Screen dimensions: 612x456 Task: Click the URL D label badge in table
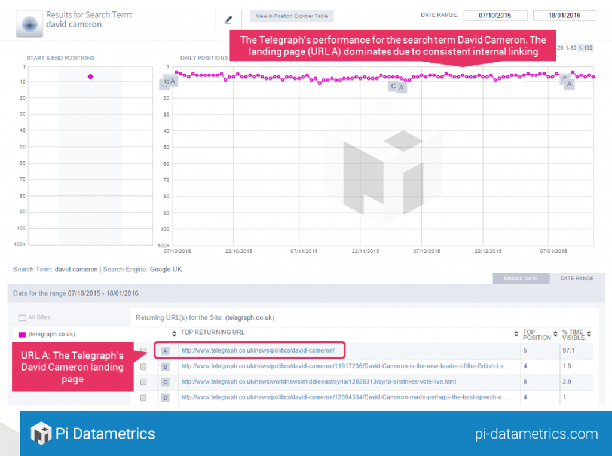pyautogui.click(x=166, y=397)
